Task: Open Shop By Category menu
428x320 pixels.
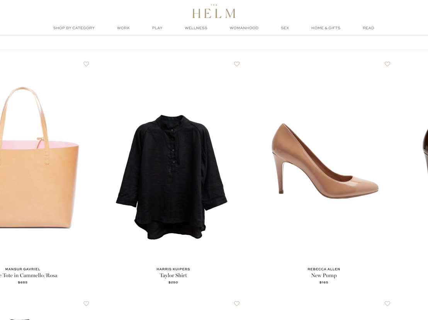Action: (74, 28)
